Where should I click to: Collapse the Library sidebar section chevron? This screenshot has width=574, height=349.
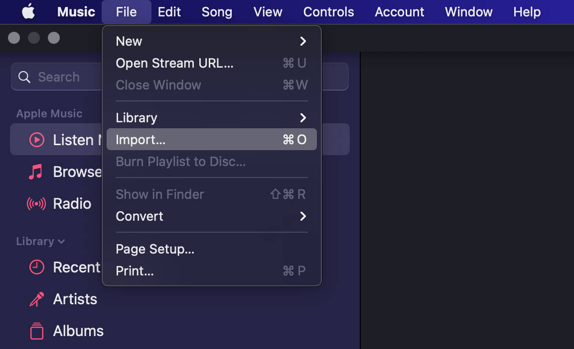click(61, 241)
